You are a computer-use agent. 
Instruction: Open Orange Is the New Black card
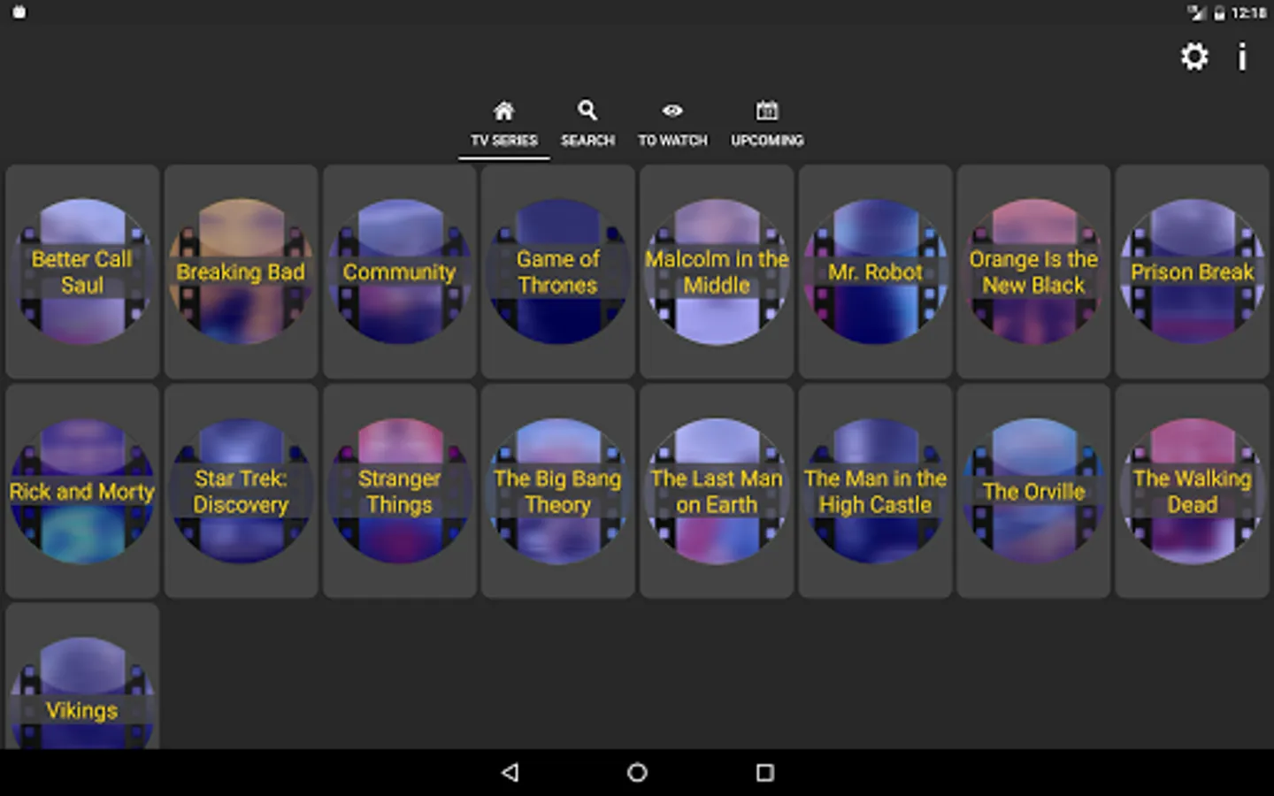tap(1033, 272)
